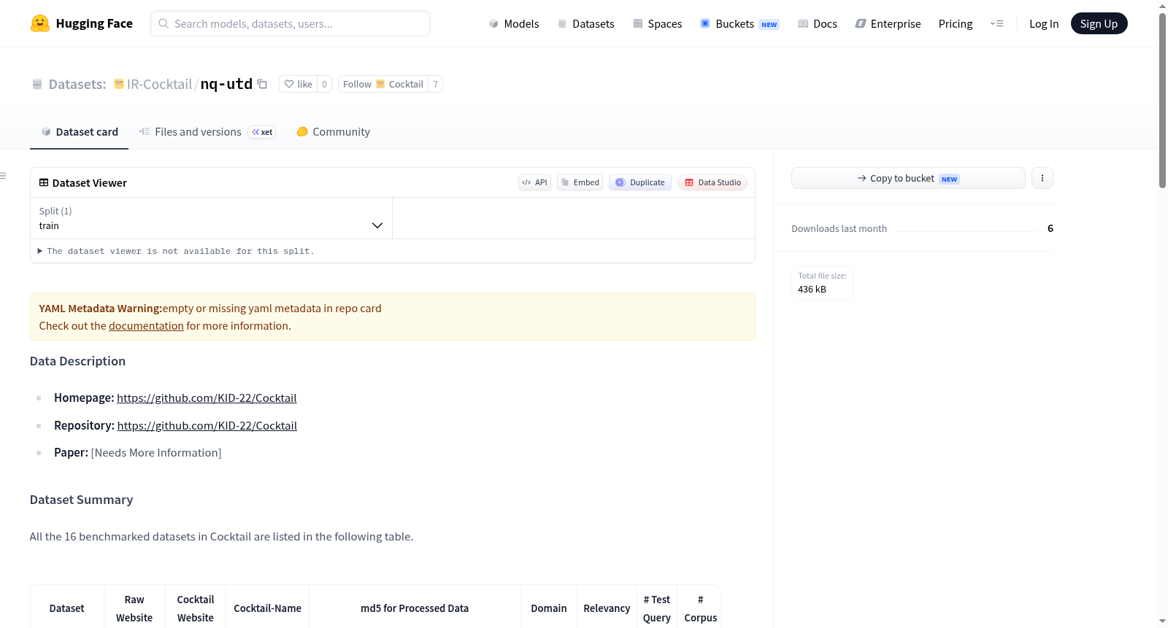Open the Homepage GitHub Cocktail link
Viewport: 1168px width, 628px height.
207,398
